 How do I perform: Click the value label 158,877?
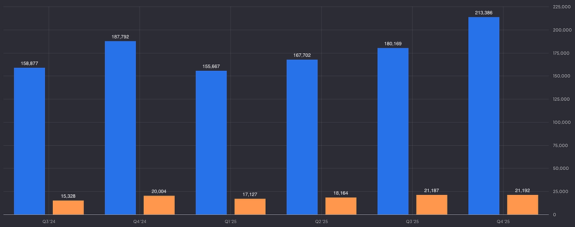(29, 64)
